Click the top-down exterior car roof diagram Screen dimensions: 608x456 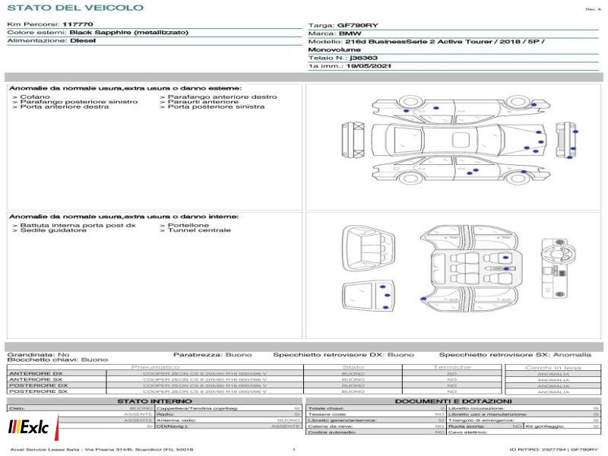coord(459,140)
